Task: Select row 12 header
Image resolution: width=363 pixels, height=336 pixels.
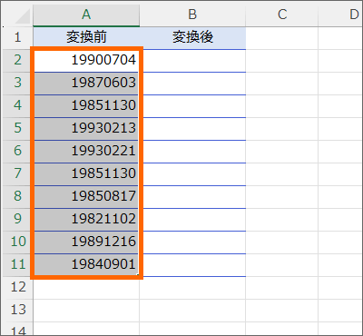Action: point(17,288)
